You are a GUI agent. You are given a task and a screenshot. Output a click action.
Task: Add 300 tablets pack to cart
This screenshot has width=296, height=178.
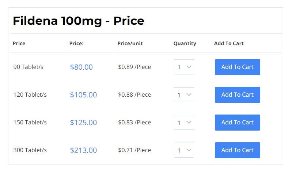click(x=237, y=150)
